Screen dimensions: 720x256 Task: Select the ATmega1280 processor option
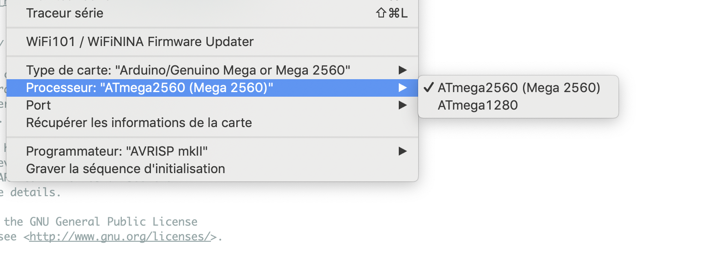pyautogui.click(x=478, y=105)
